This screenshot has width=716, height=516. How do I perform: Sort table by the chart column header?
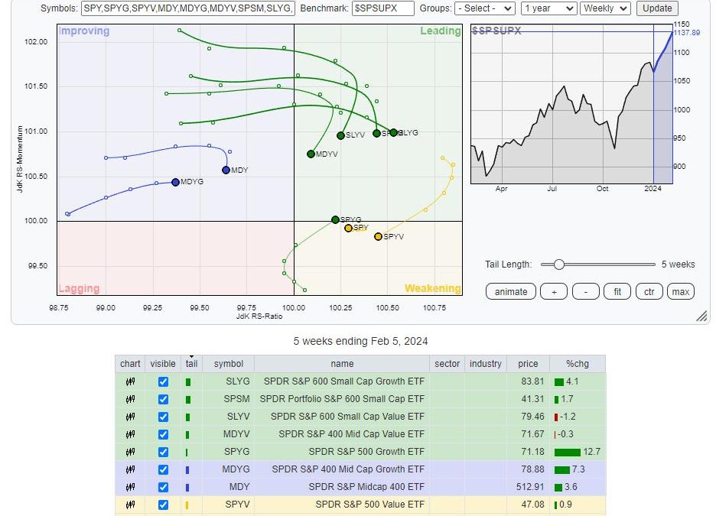tap(130, 364)
